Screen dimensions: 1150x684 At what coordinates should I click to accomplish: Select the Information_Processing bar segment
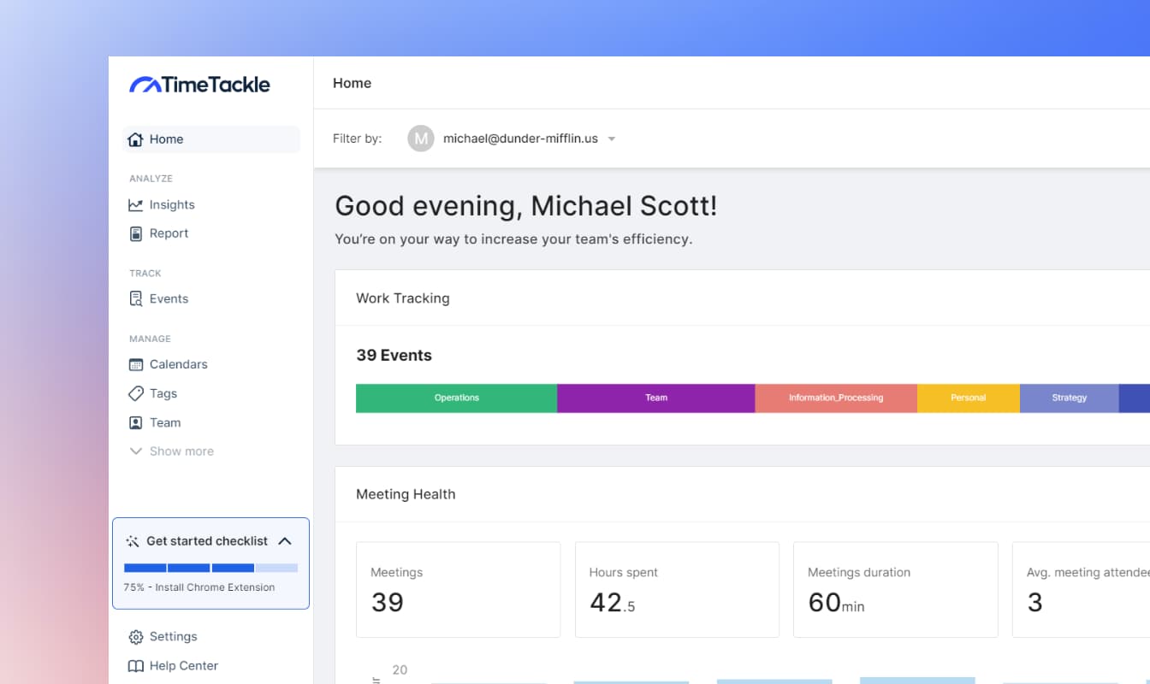tap(836, 398)
